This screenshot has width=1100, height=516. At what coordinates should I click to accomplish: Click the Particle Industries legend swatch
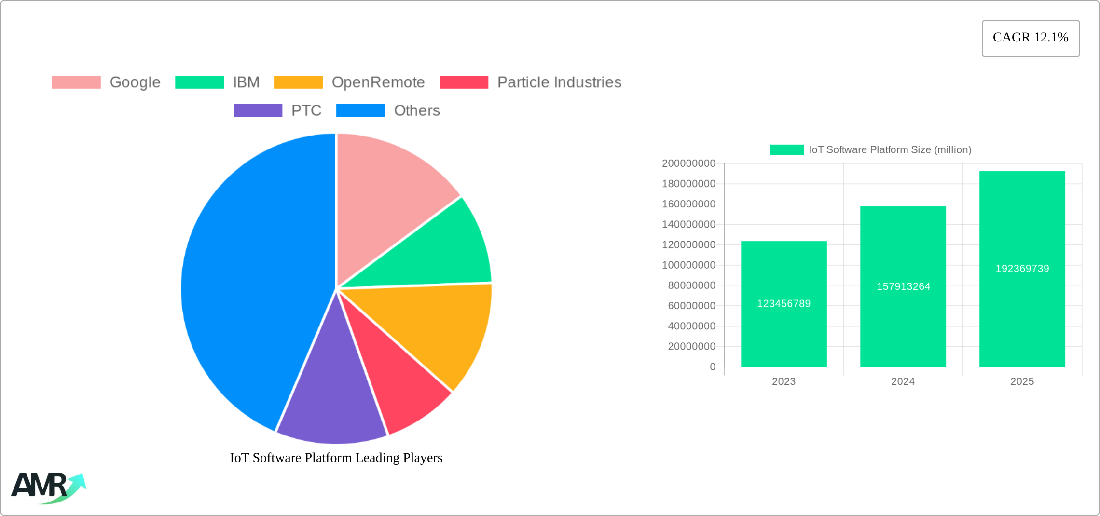tap(464, 82)
